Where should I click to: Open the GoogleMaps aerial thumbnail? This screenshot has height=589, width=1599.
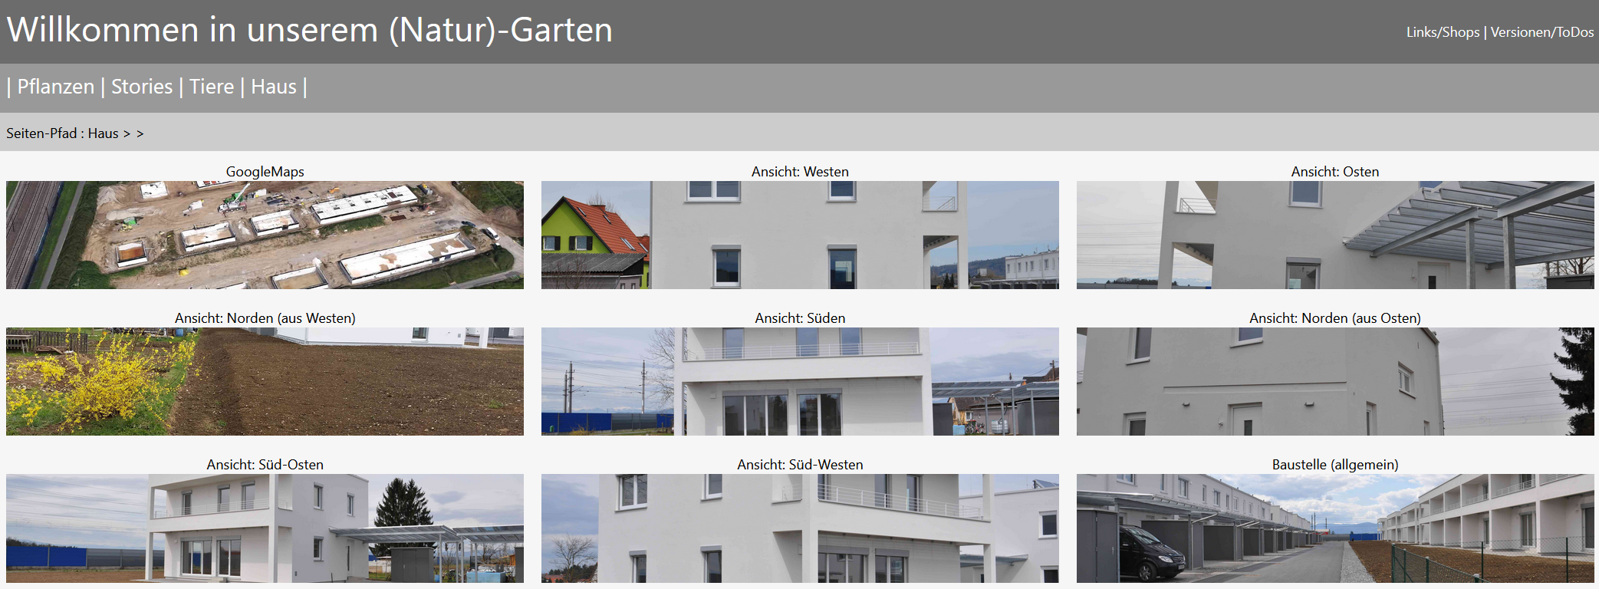coord(265,235)
